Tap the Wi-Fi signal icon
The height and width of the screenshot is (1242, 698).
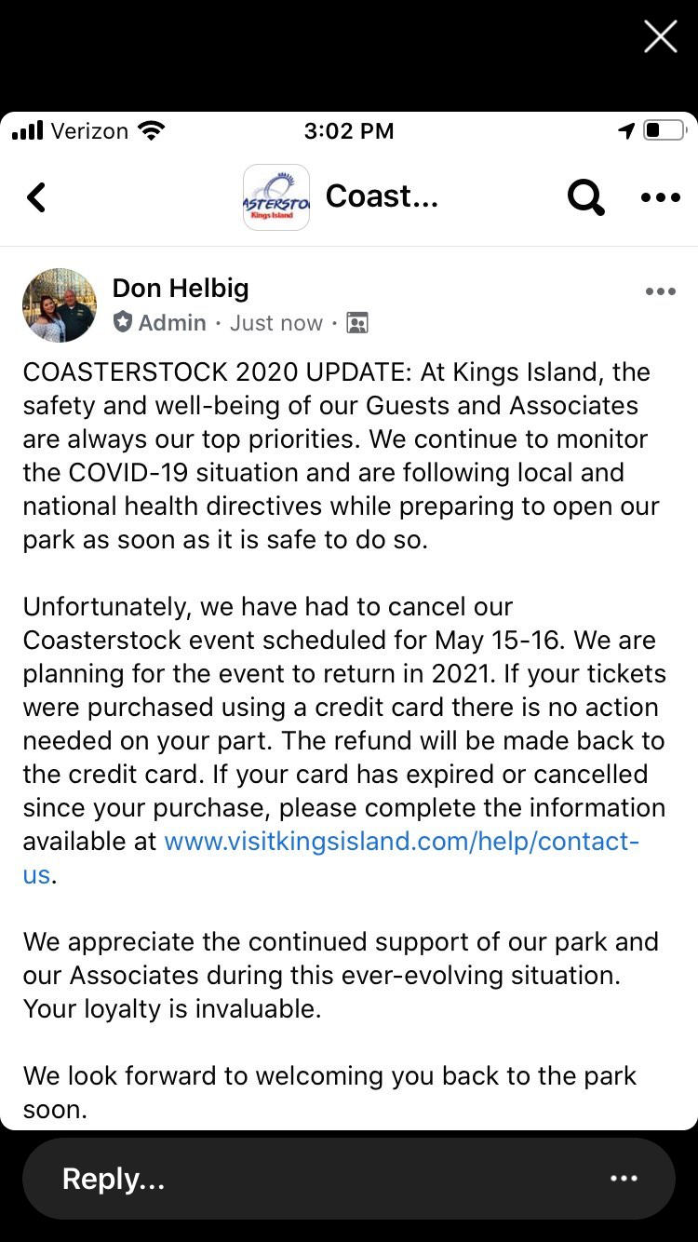click(150, 131)
